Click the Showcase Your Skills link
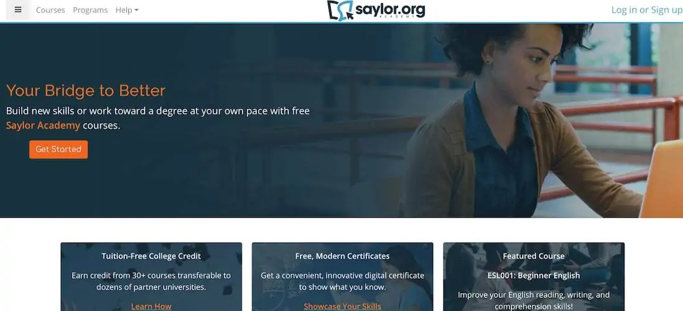Viewport: 683px width, 311px height. point(342,306)
